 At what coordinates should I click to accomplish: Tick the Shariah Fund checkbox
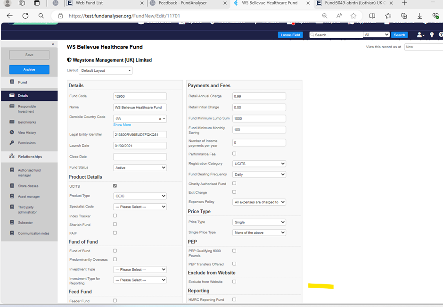click(x=115, y=224)
